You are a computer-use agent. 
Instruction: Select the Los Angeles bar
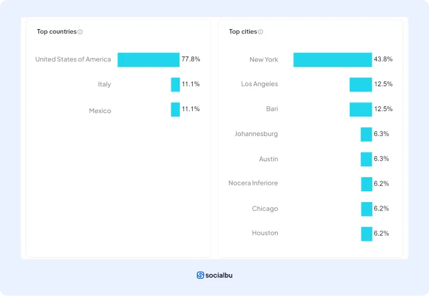coord(361,84)
